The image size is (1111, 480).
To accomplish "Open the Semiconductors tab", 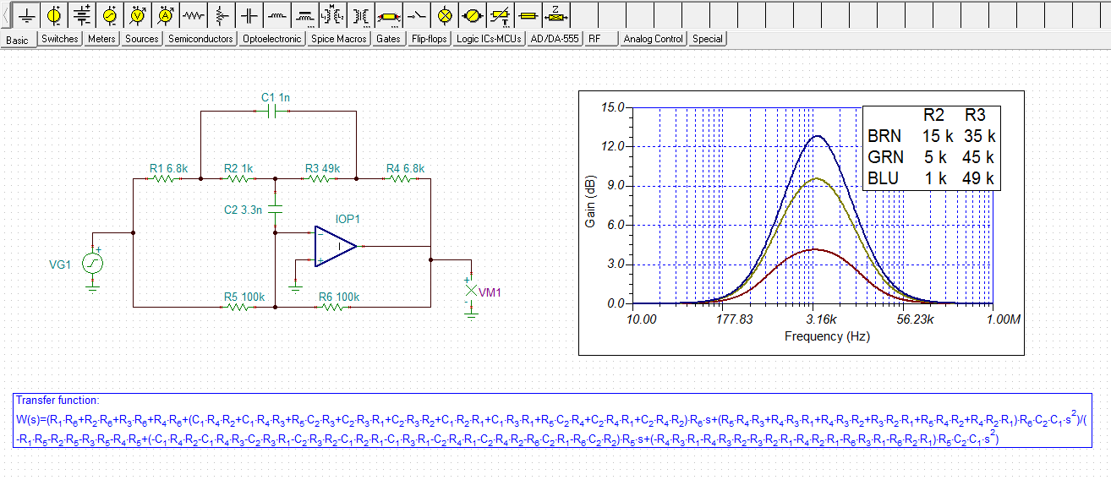I will [201, 39].
